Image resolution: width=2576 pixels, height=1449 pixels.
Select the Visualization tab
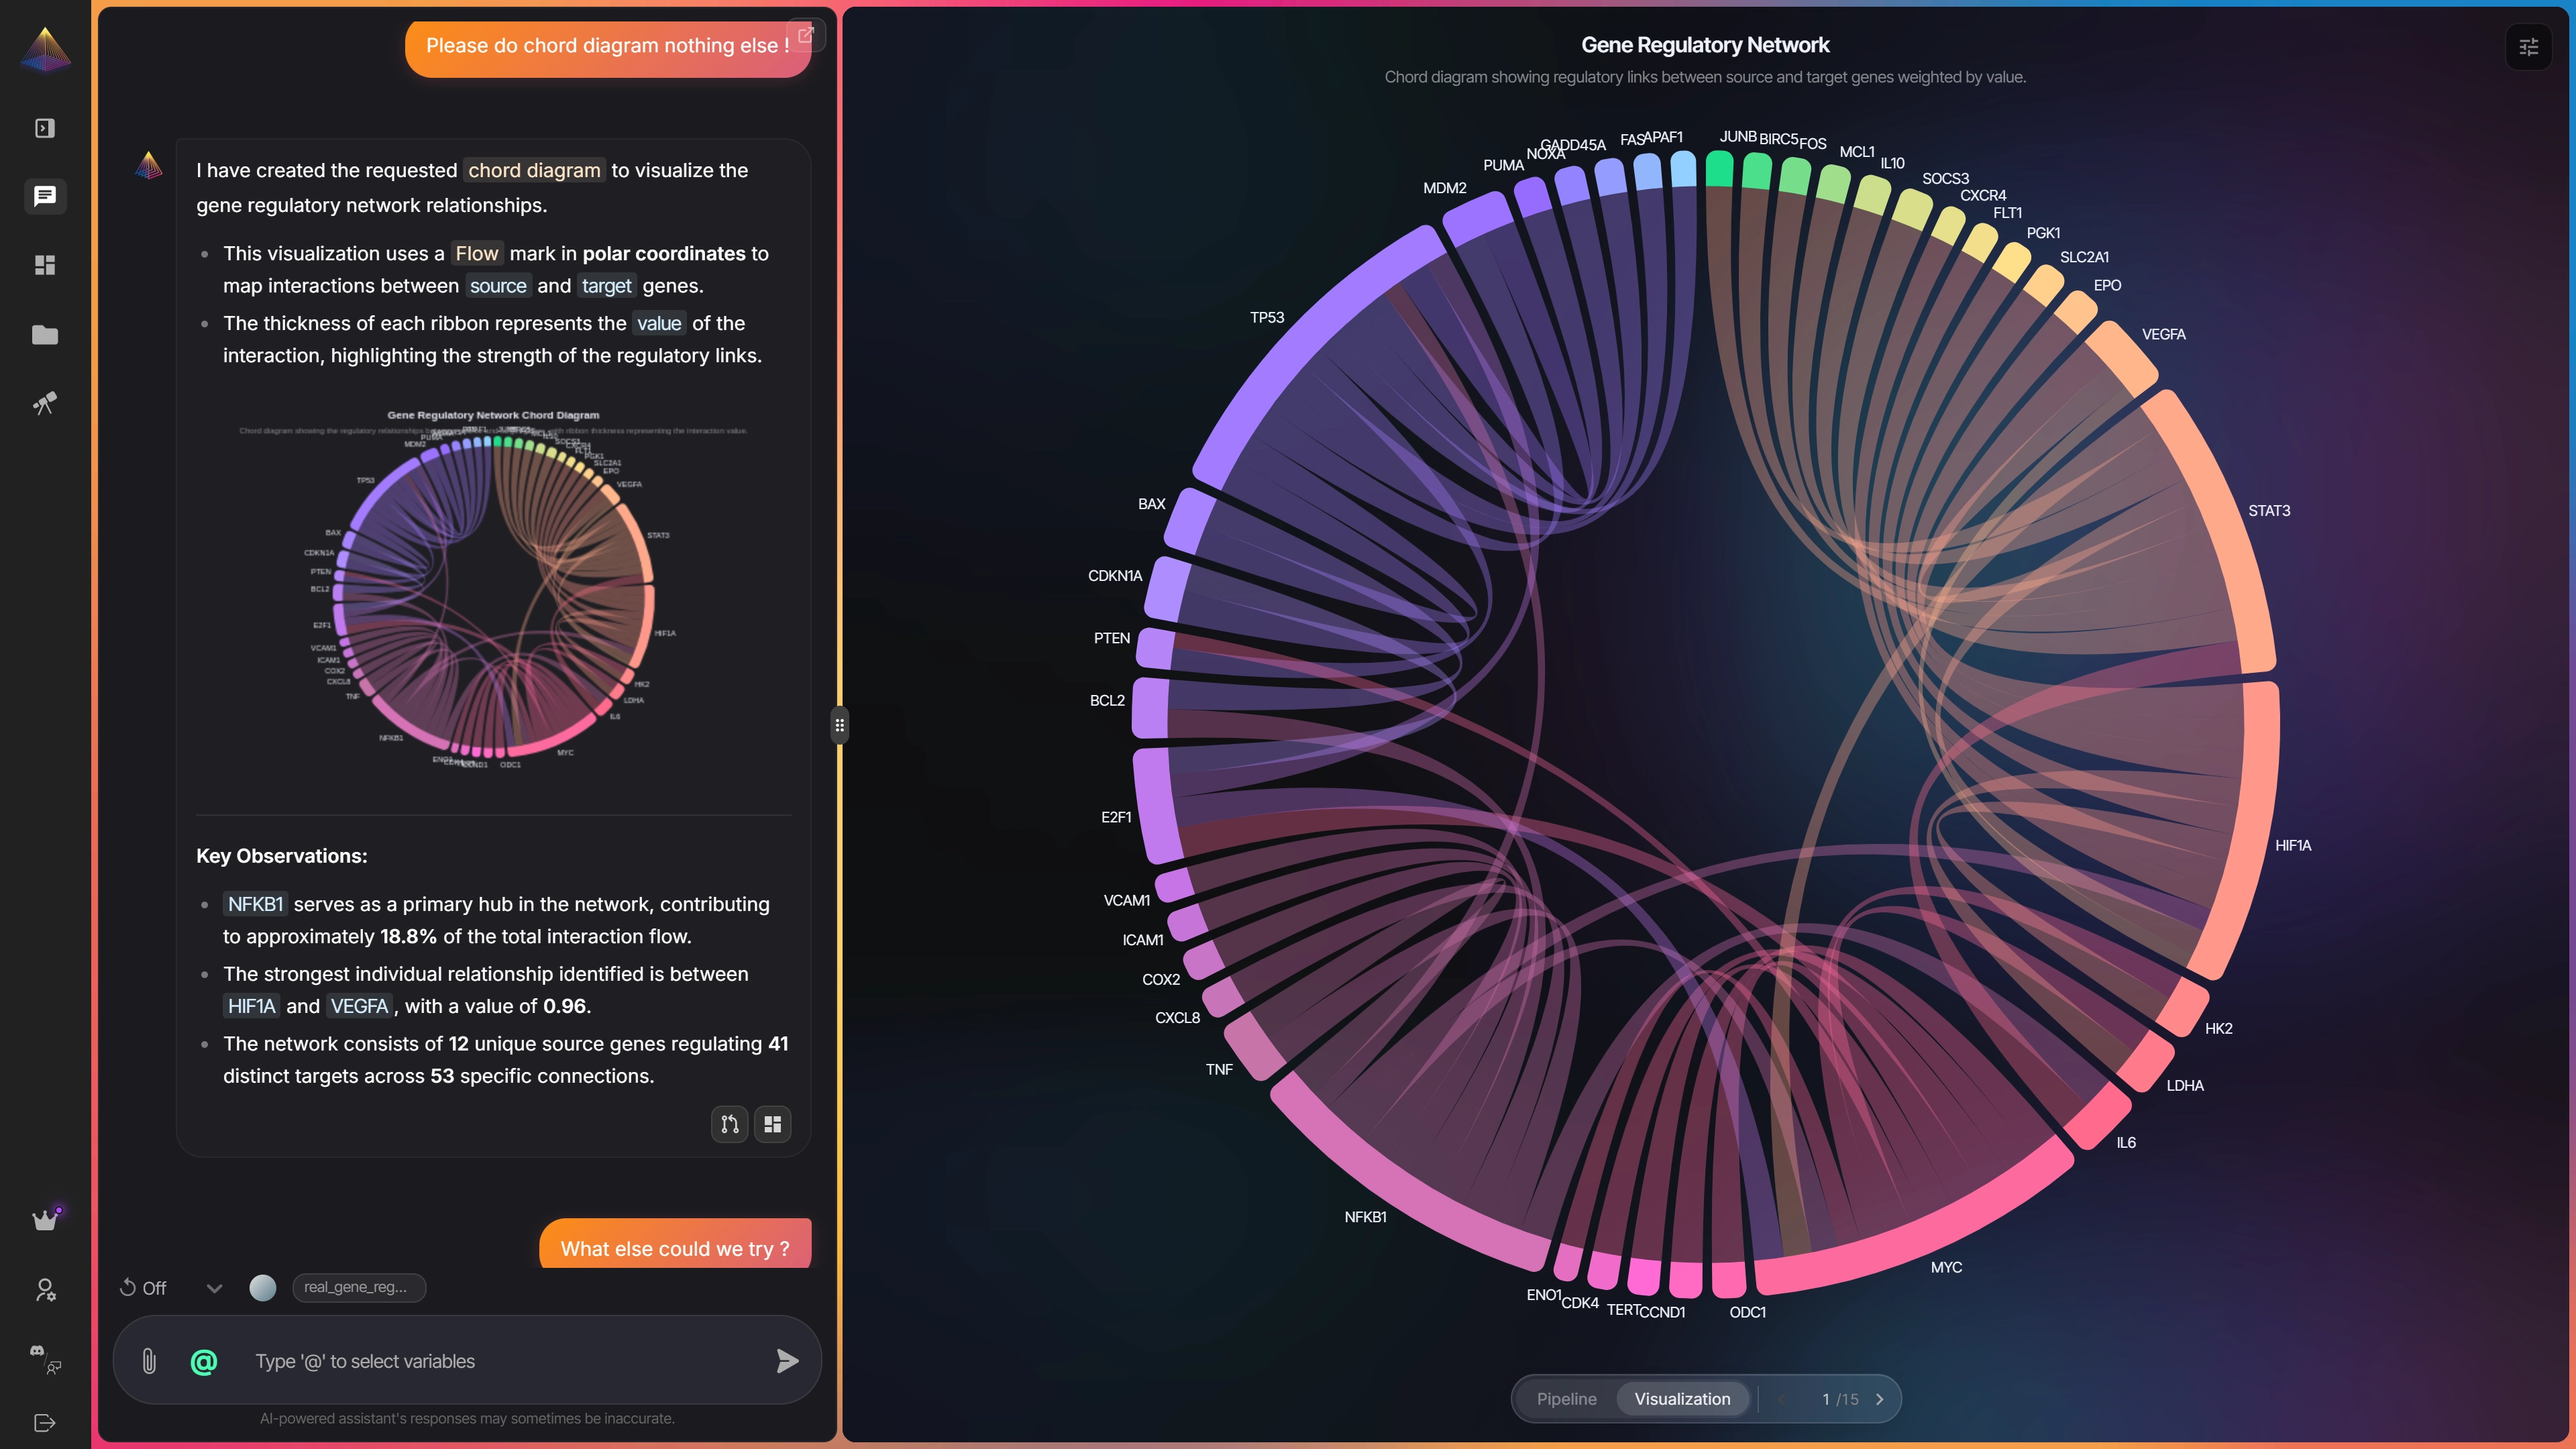pos(1682,1399)
